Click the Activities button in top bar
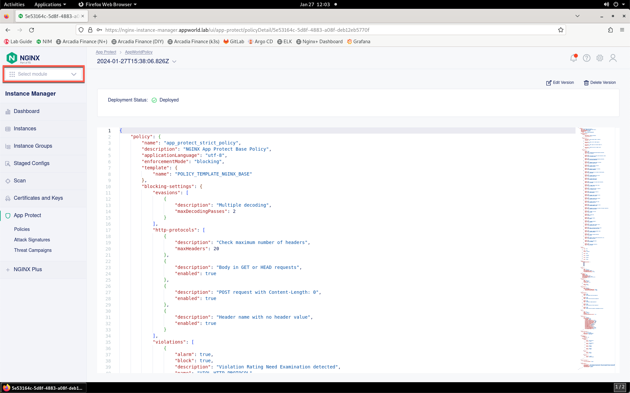The width and height of the screenshot is (630, 393). [14, 4]
